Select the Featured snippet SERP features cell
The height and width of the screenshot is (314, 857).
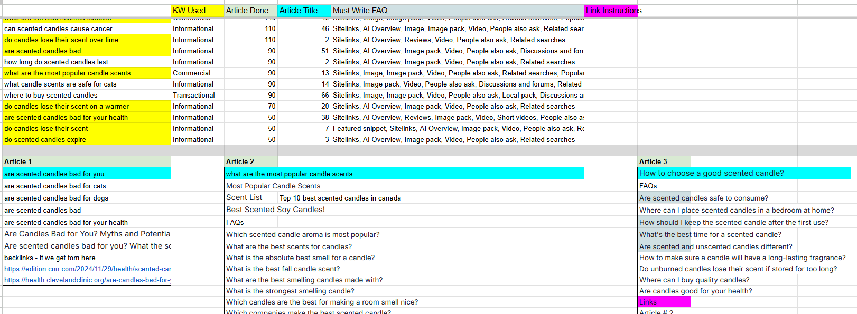pos(458,129)
